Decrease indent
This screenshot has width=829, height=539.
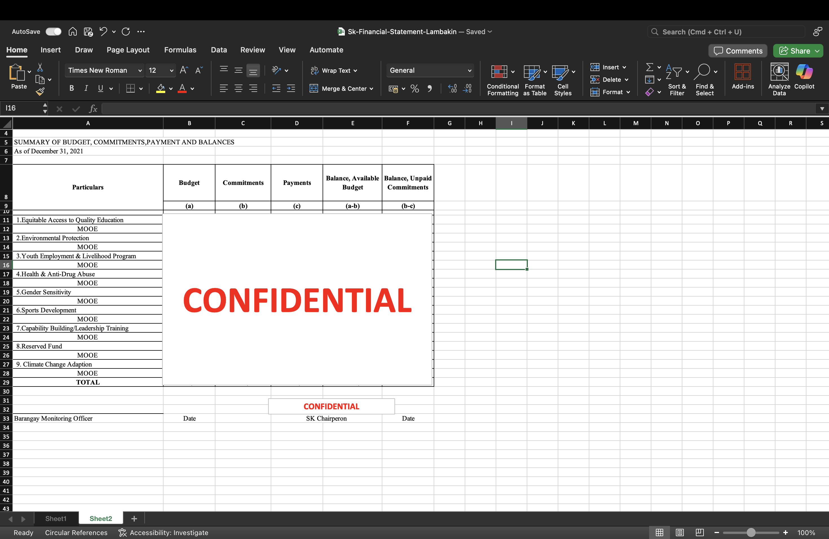(276, 89)
